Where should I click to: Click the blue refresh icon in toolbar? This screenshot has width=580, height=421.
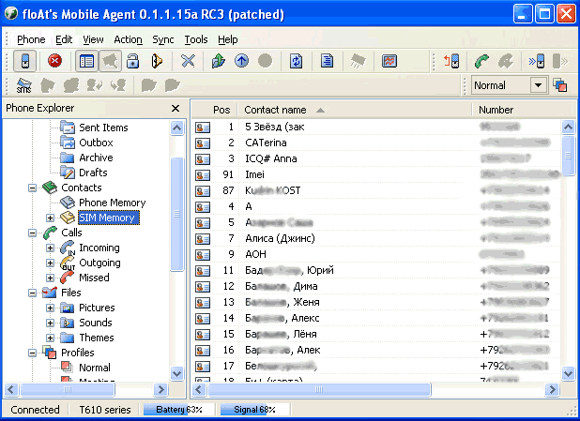[297, 61]
